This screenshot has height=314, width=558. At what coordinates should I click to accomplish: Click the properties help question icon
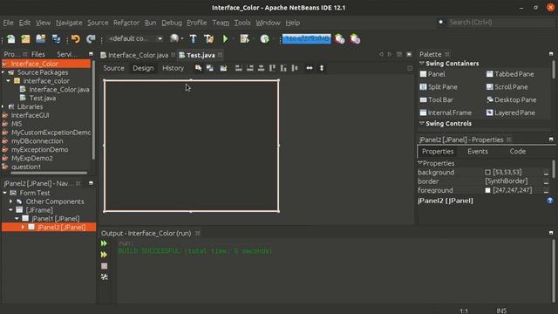550,201
